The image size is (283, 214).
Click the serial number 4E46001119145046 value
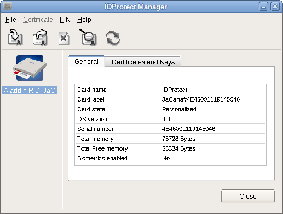coord(189,129)
